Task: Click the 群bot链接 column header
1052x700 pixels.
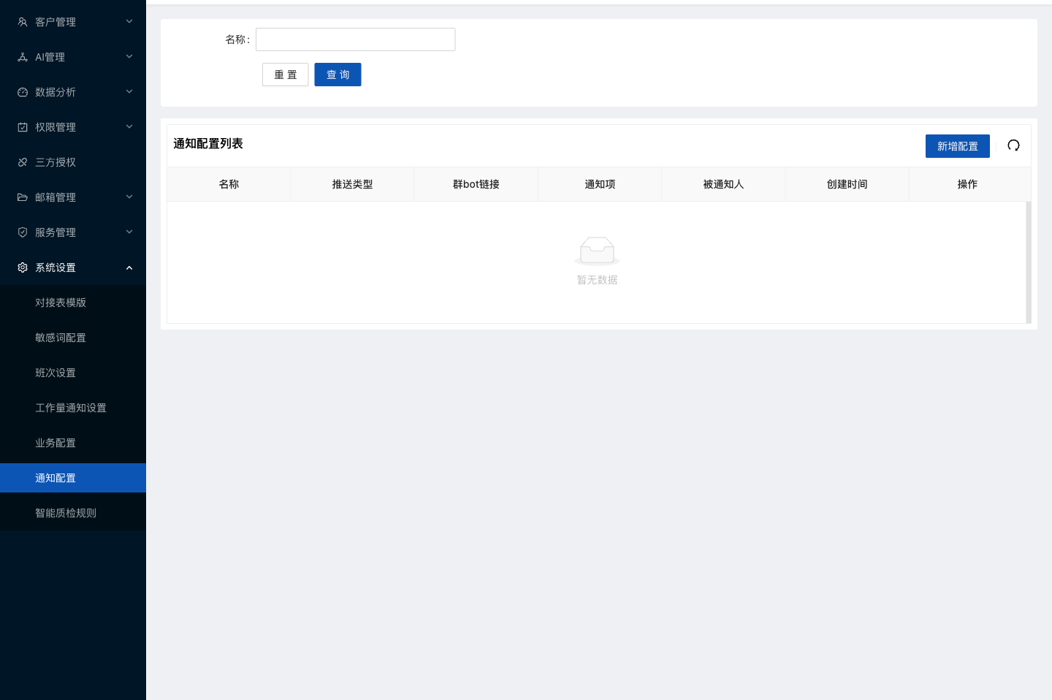Action: pyautogui.click(x=476, y=184)
